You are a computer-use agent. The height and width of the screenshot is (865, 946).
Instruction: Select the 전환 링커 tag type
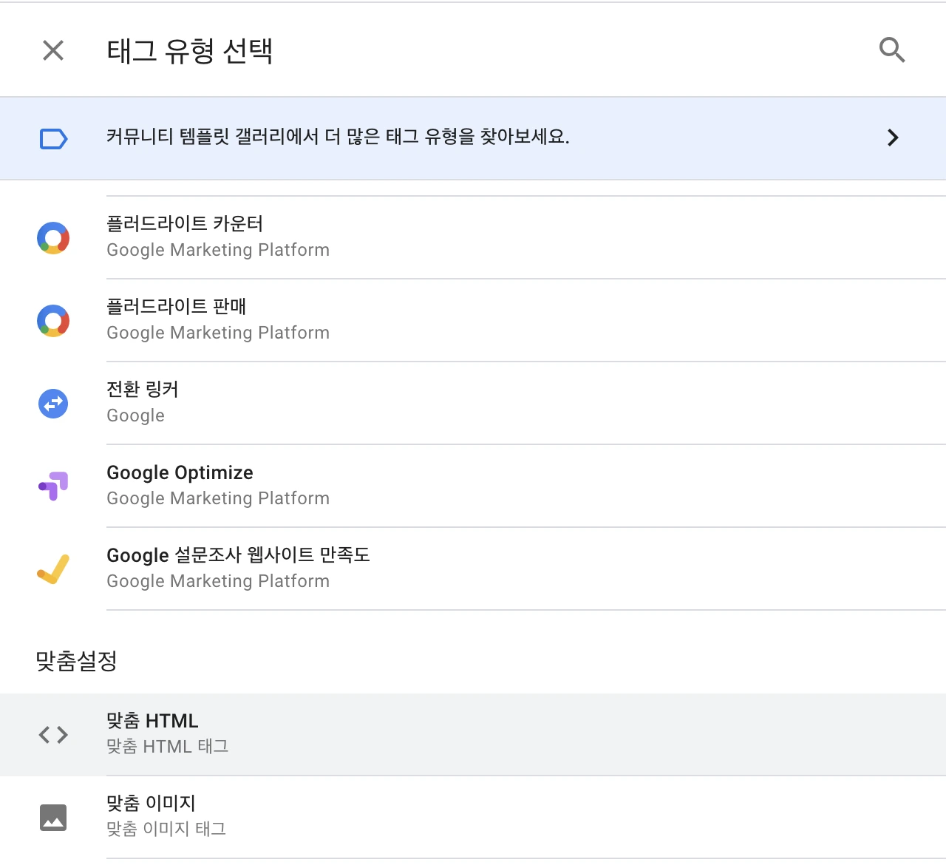click(x=143, y=390)
